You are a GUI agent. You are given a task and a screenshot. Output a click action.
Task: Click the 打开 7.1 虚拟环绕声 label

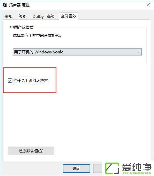30,81
